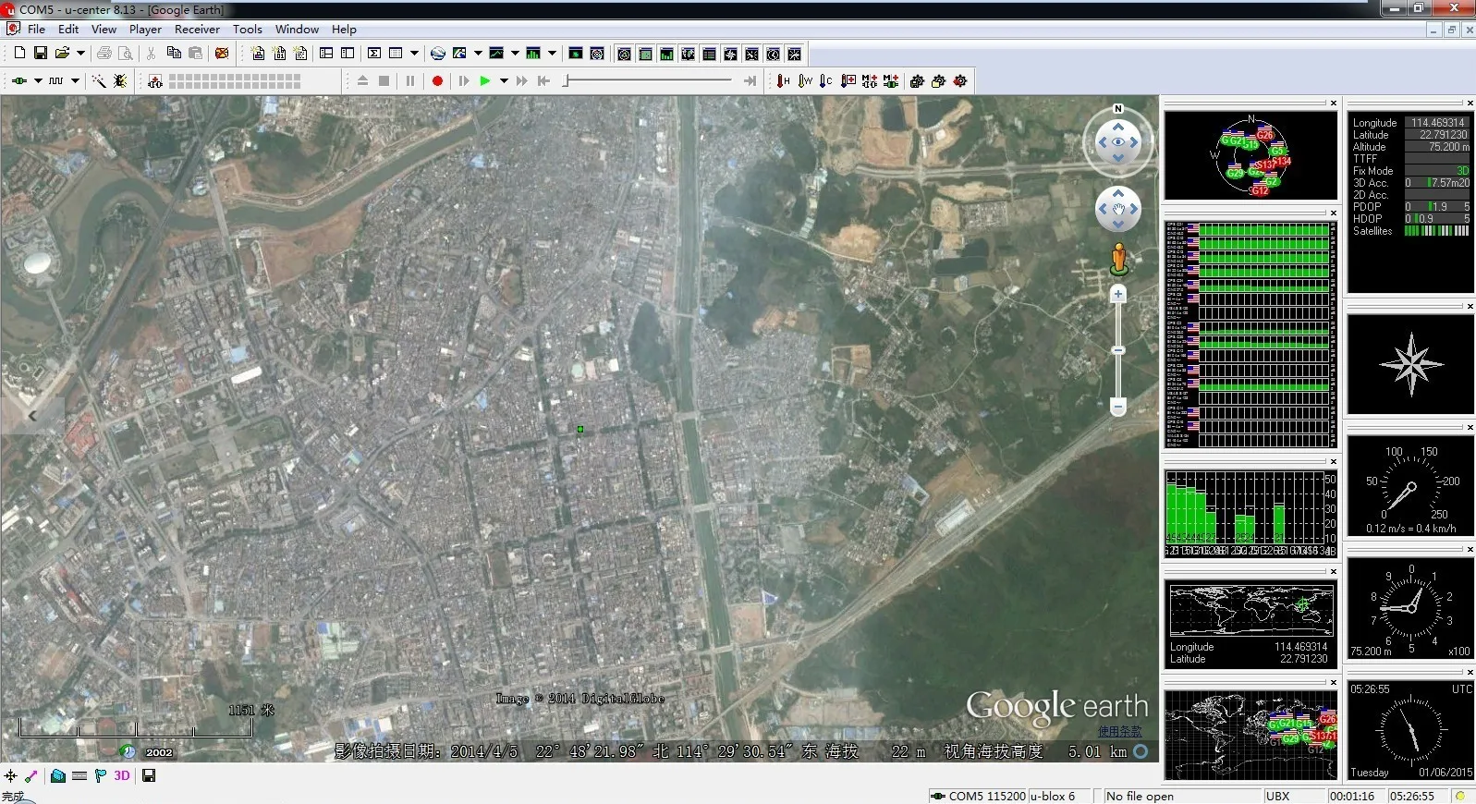This screenshot has width=1476, height=804.
Task: Click the look-around eye joystick control
Action: click(x=1118, y=141)
